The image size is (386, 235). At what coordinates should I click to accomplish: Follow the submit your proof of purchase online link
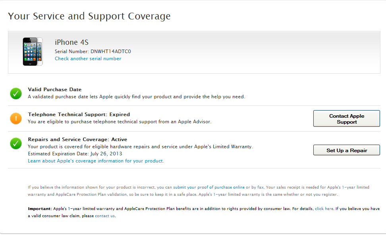(x=209, y=187)
